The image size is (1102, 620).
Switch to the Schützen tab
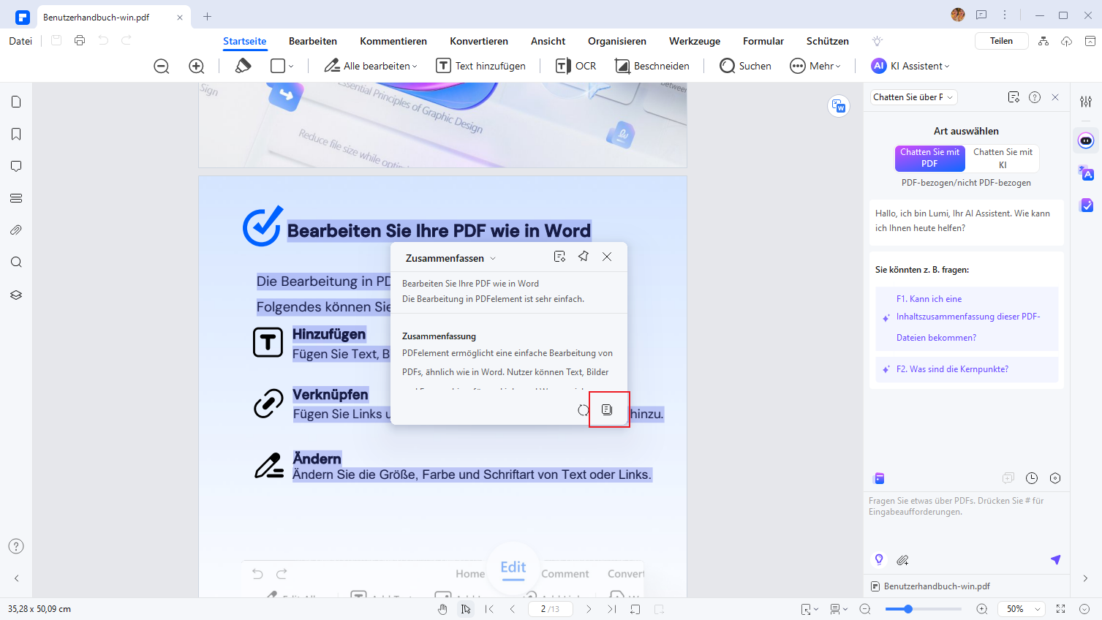(828, 41)
